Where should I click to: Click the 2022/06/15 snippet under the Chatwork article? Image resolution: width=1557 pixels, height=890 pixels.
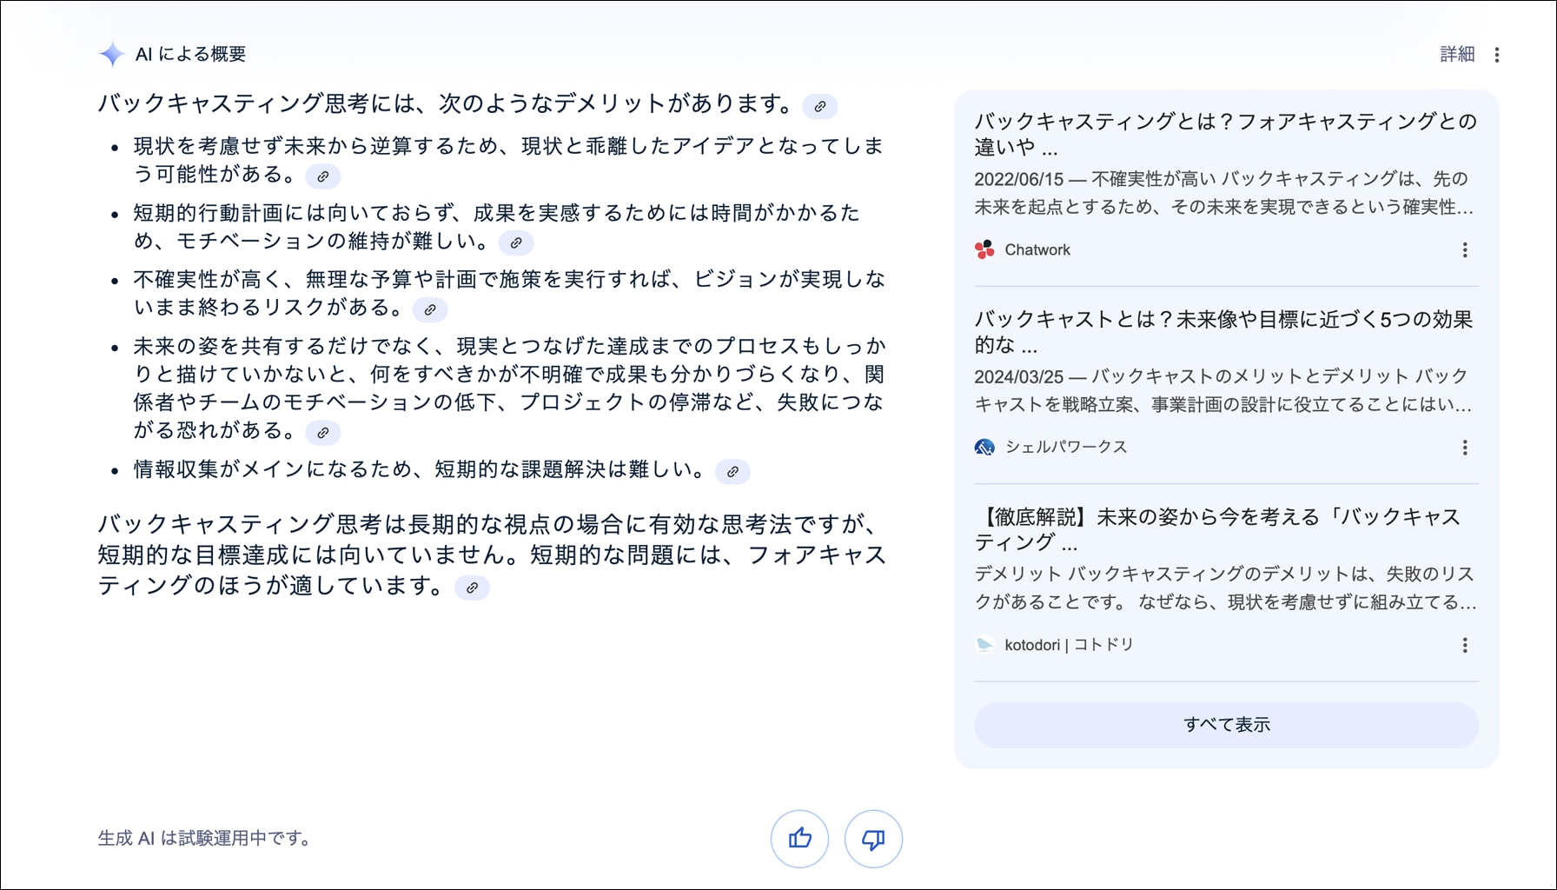click(x=1223, y=193)
